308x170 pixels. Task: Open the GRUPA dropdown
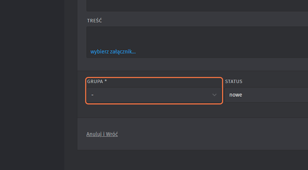click(x=154, y=95)
